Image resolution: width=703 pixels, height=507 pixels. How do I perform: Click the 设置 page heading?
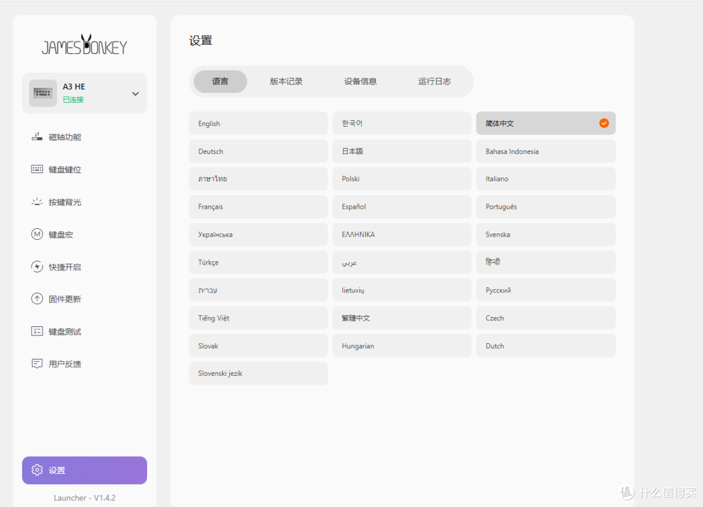click(x=200, y=41)
